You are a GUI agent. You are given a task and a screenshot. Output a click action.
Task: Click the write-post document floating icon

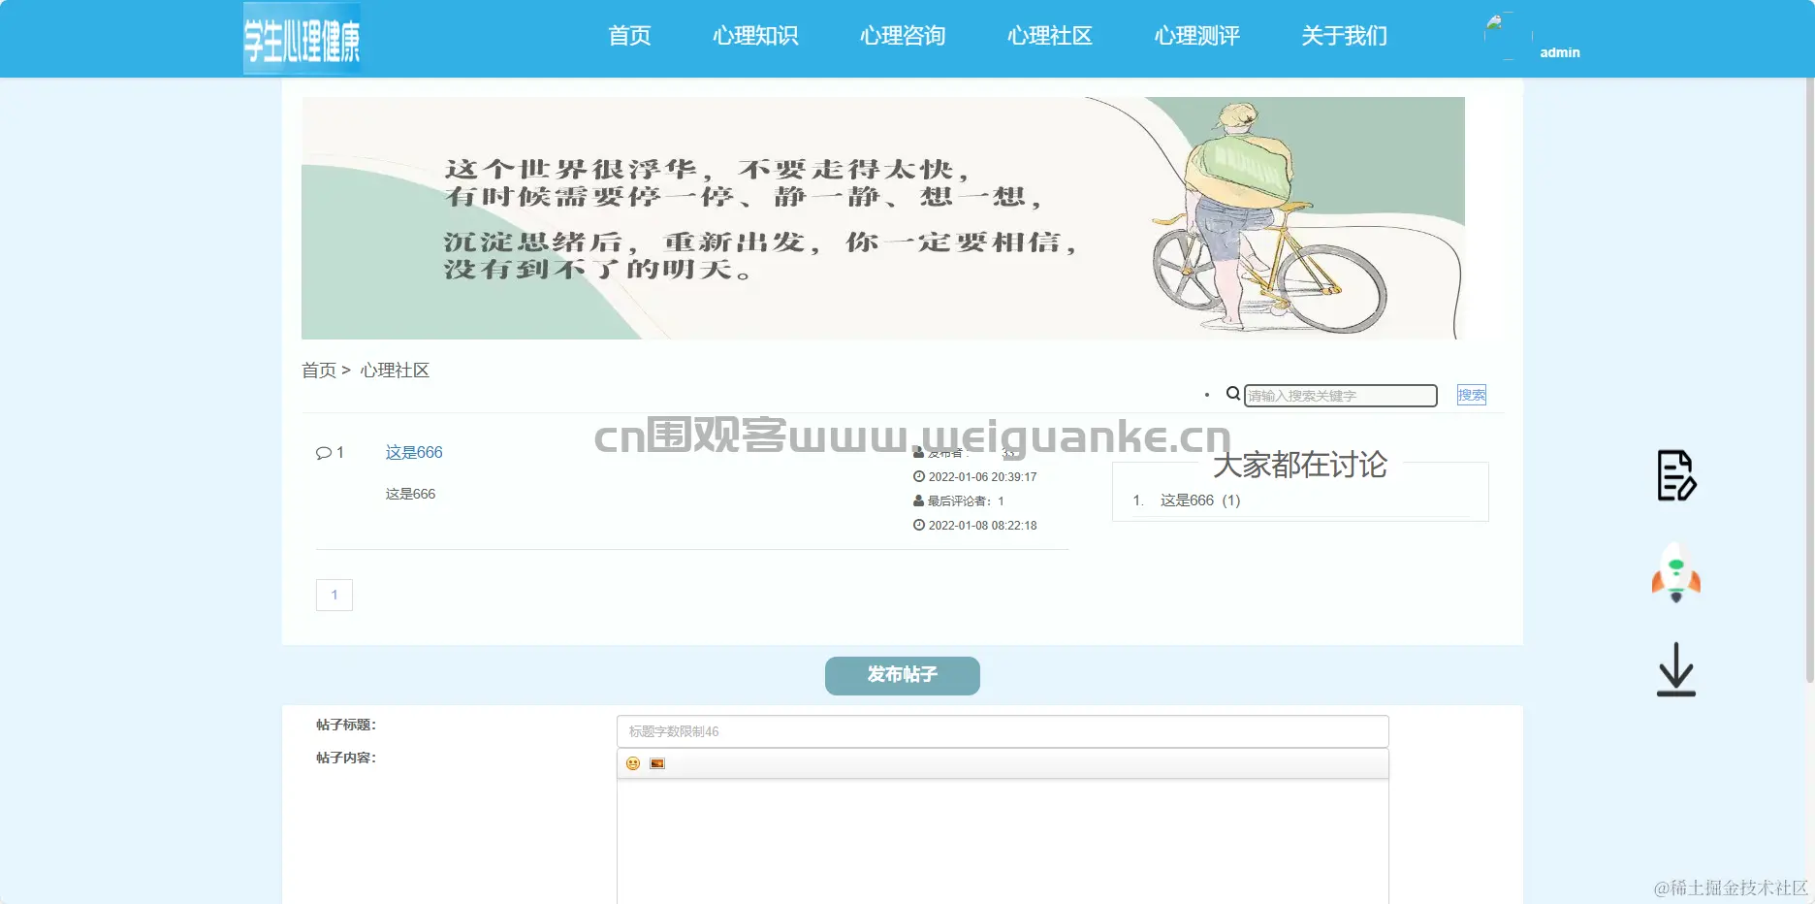(x=1676, y=475)
